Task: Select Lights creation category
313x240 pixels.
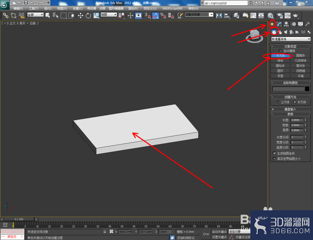Action: (286, 32)
